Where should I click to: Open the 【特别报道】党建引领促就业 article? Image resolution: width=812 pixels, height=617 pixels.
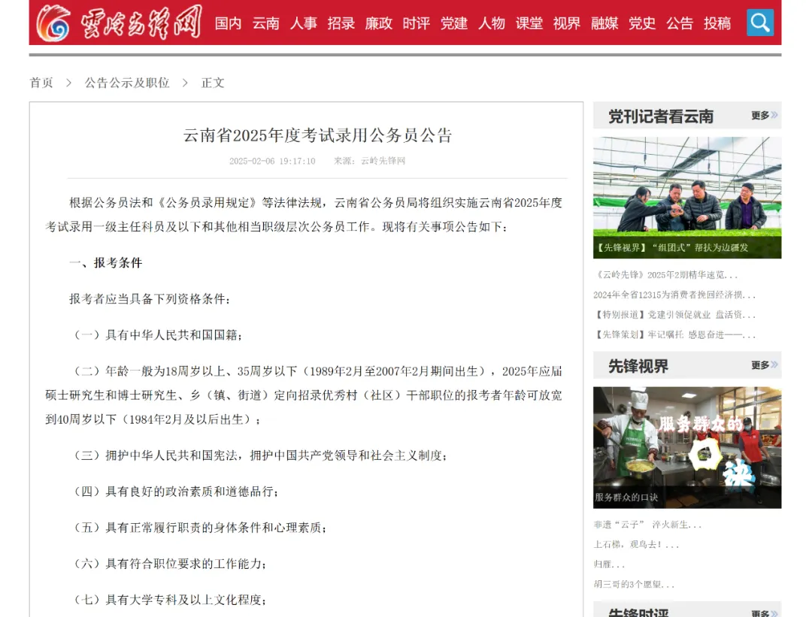(673, 315)
